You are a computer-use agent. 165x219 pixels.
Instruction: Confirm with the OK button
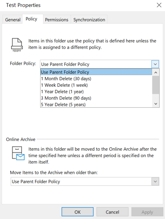pyautogui.click(x=77, y=212)
